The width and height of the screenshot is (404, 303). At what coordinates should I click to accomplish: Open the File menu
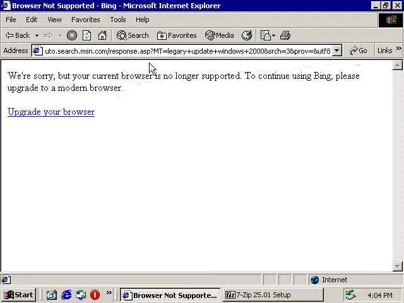pos(11,20)
